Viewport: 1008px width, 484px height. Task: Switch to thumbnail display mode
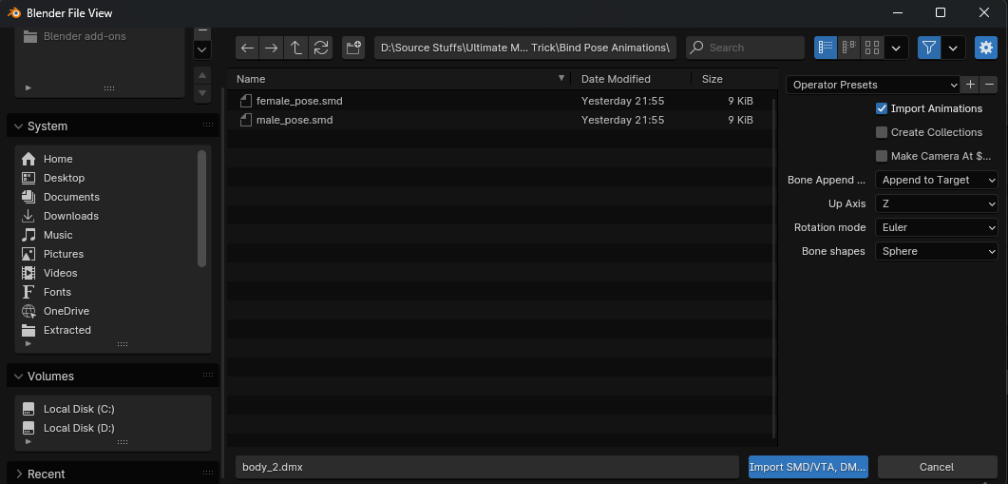point(872,48)
